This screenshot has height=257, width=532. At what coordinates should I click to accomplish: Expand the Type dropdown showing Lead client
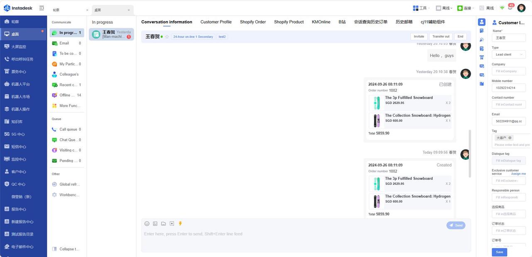click(508, 54)
